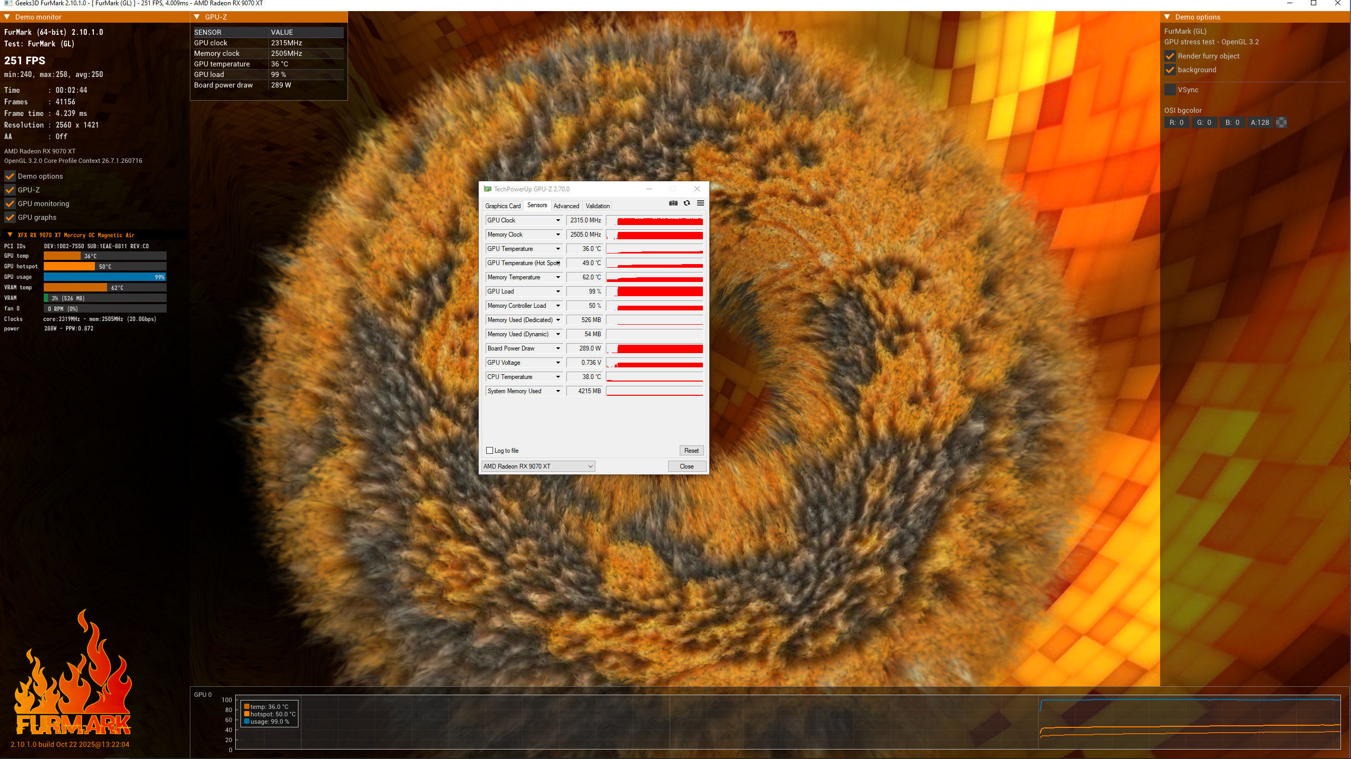Open the GPU Load sensor dropdown
The image size is (1351, 759).
click(x=558, y=291)
